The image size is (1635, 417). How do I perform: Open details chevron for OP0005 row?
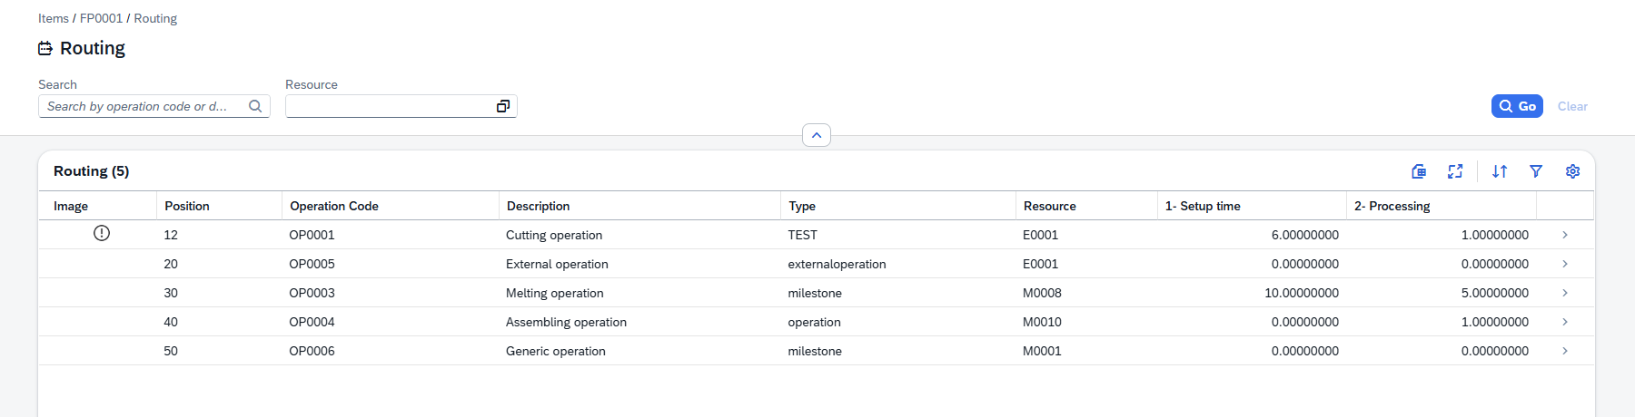[x=1565, y=264]
